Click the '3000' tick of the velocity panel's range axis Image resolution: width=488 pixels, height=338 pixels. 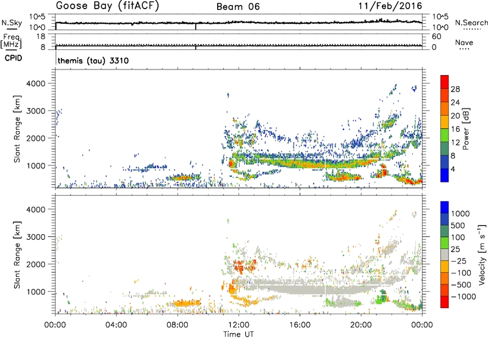(36, 237)
